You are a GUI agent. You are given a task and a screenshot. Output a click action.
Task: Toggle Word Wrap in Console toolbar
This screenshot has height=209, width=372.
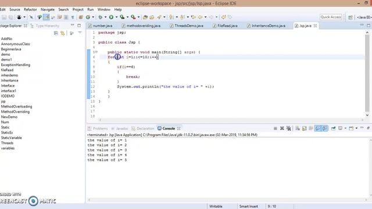click(x=311, y=128)
